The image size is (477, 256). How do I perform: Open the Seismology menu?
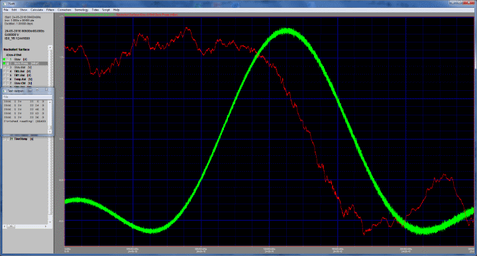click(81, 10)
